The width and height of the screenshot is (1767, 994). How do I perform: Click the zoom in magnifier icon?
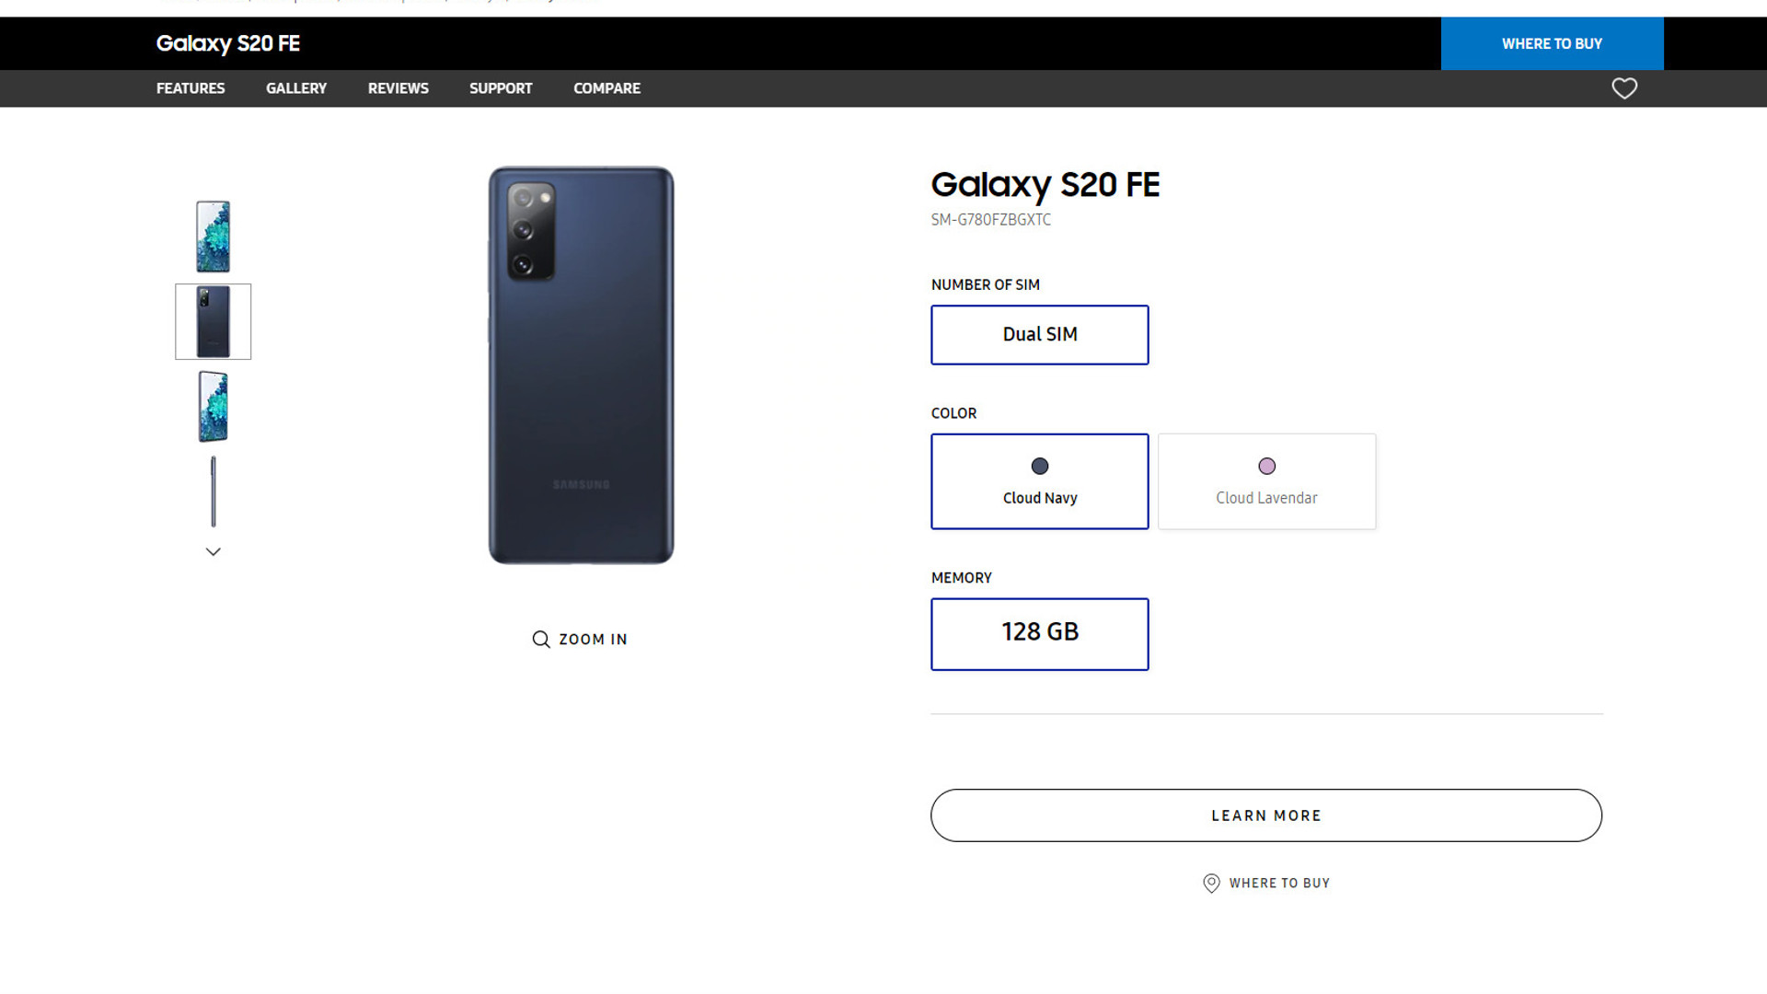[541, 639]
